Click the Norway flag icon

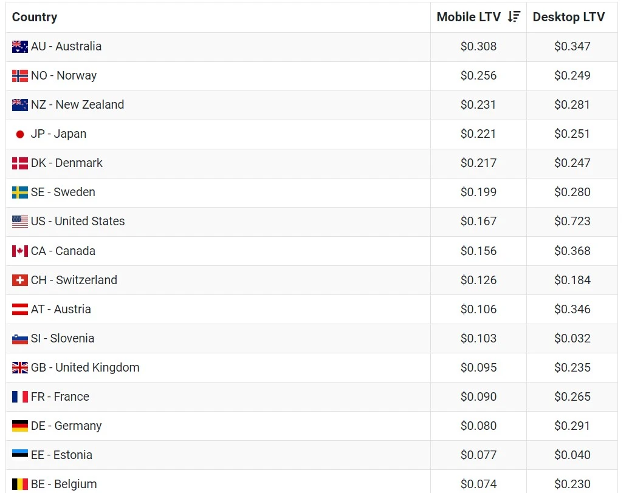[20, 76]
